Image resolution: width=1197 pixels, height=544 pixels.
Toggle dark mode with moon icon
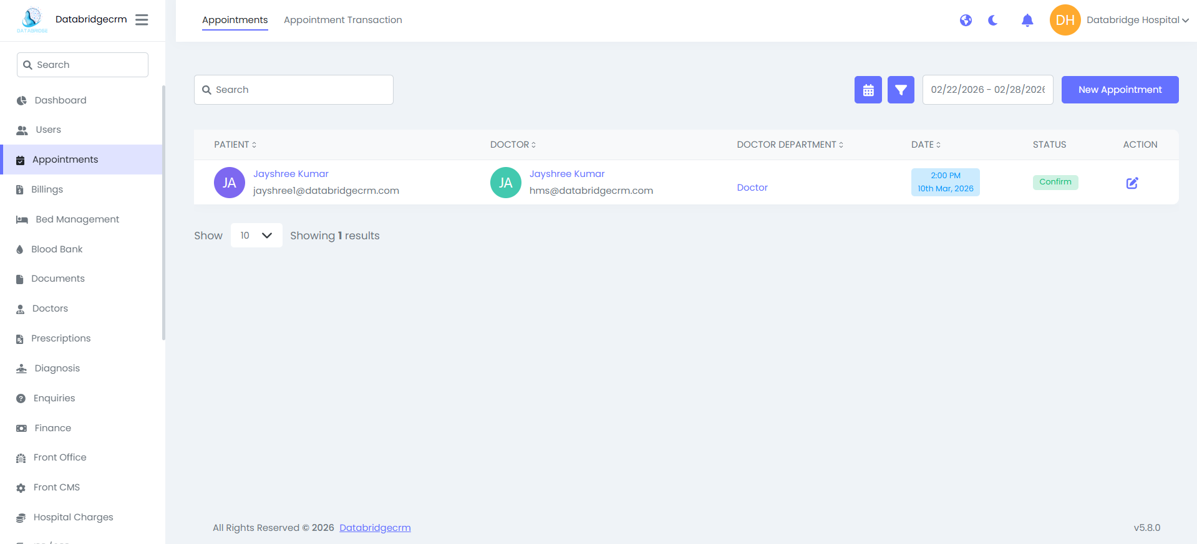[x=993, y=21]
